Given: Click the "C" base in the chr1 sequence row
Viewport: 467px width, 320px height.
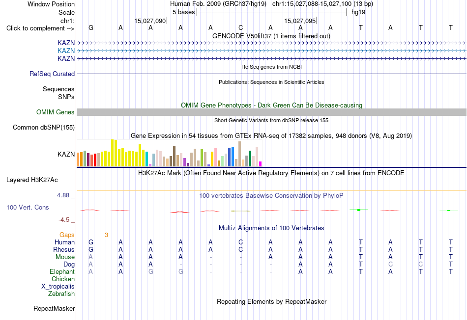Looking at the screenshot, I should 241,27.
